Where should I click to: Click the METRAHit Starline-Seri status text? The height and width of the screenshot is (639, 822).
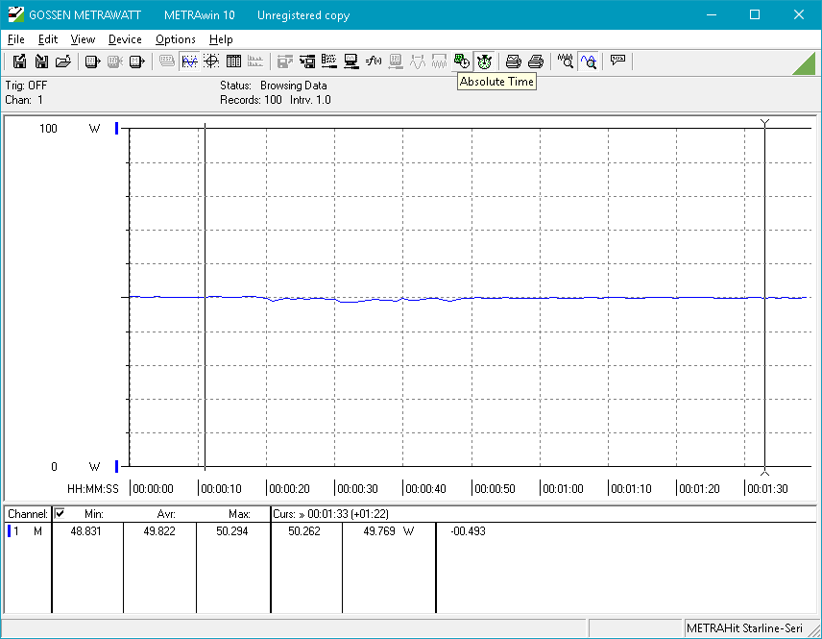pyautogui.click(x=744, y=628)
